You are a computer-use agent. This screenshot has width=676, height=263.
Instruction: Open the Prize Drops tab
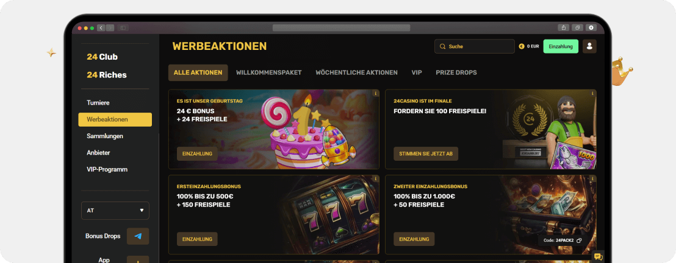(456, 72)
